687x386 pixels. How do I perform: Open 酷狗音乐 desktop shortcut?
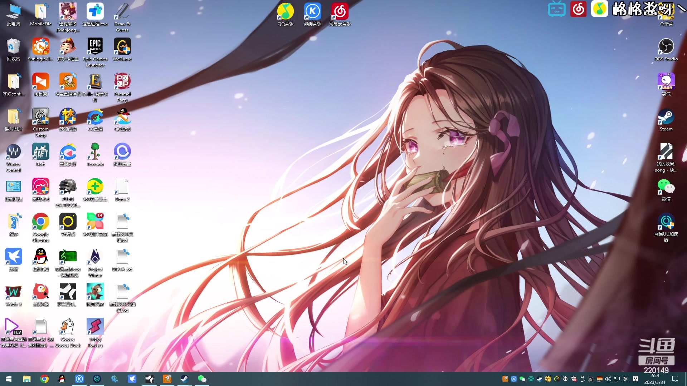[x=313, y=14]
